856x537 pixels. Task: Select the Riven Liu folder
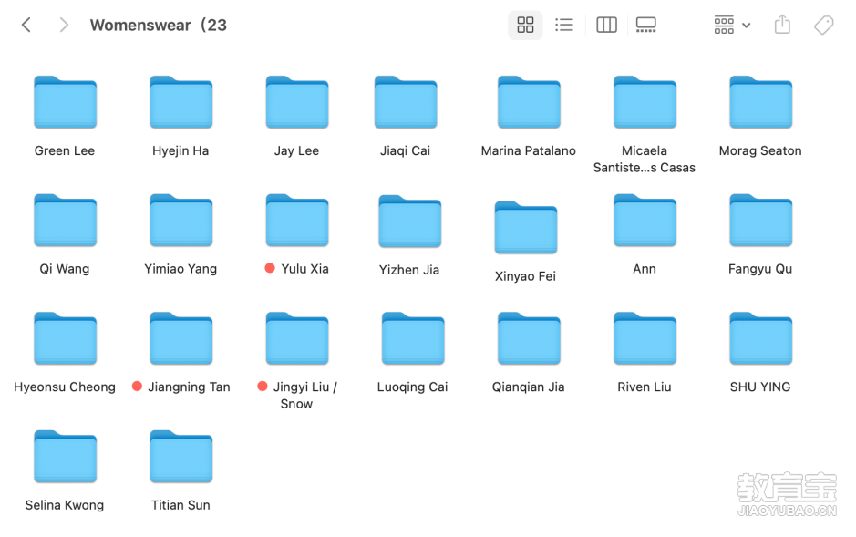(x=645, y=338)
